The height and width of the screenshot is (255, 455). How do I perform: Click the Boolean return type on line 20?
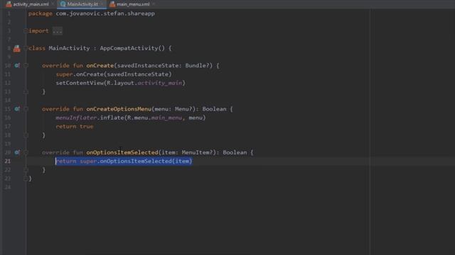(235, 152)
